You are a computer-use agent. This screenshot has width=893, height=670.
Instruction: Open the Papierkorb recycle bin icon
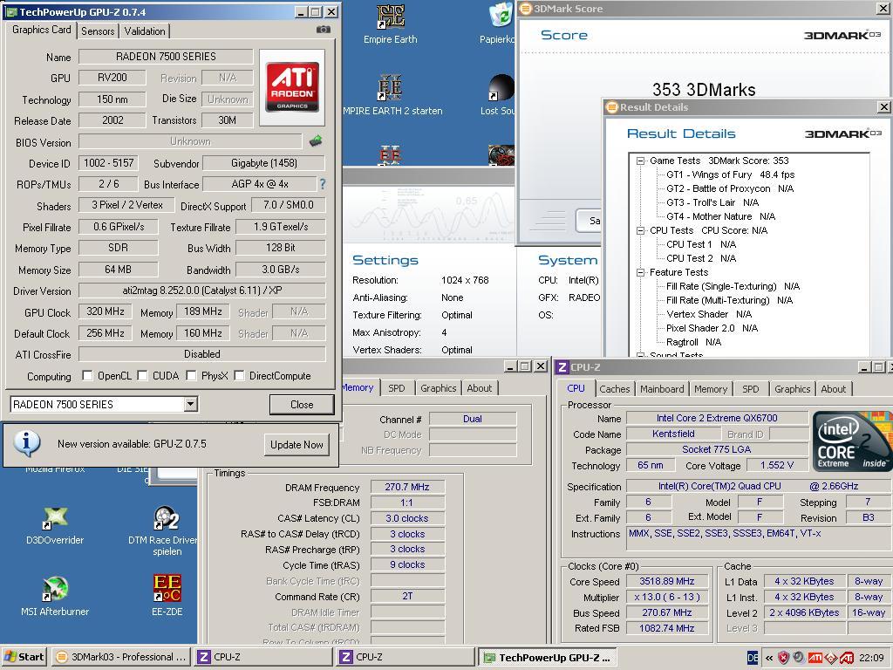[x=499, y=24]
